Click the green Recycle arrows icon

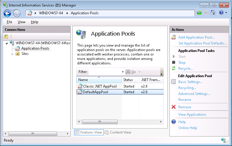click(x=174, y=68)
